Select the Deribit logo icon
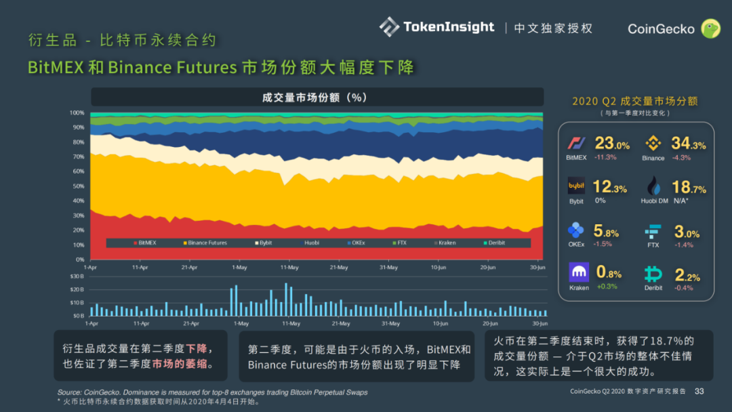Viewport: 732px width, 412px height. click(x=653, y=274)
